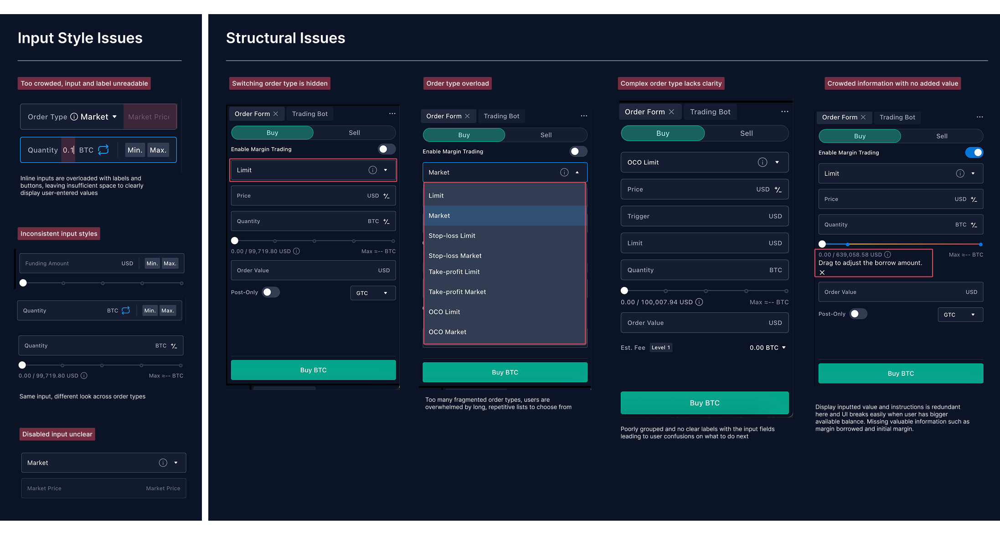Image resolution: width=1000 pixels, height=538 pixels.
Task: Click the Max. button beside Funding Amount
Action: [x=170, y=263]
